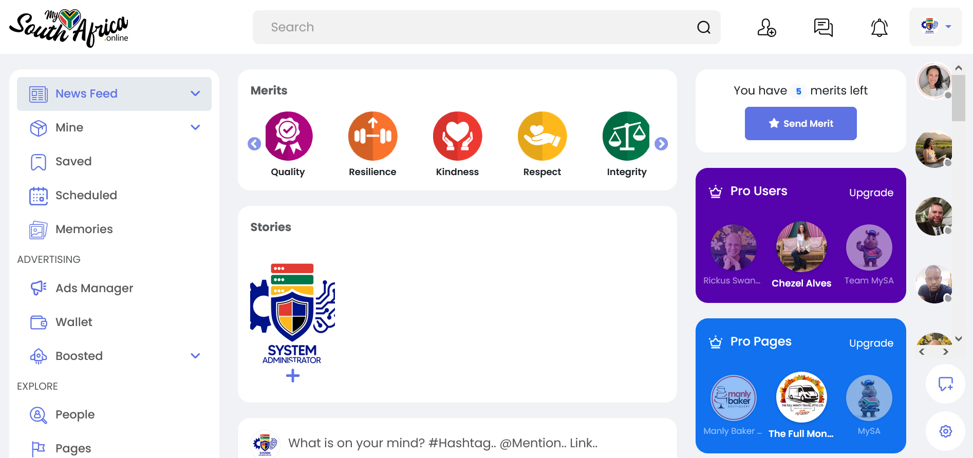Select the Kindness merit icon
The height and width of the screenshot is (458, 973).
(x=457, y=136)
